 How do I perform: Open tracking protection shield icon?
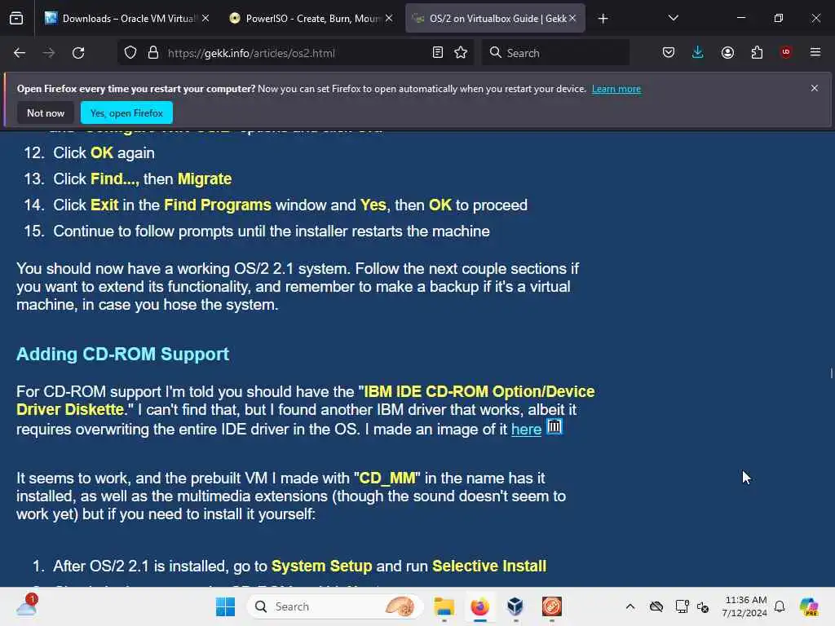tap(130, 53)
